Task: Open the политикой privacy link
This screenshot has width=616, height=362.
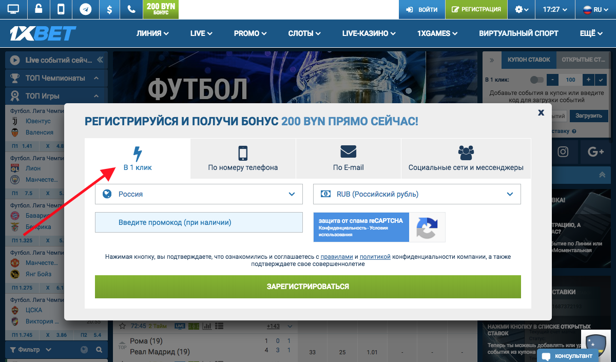Action: [375, 256]
